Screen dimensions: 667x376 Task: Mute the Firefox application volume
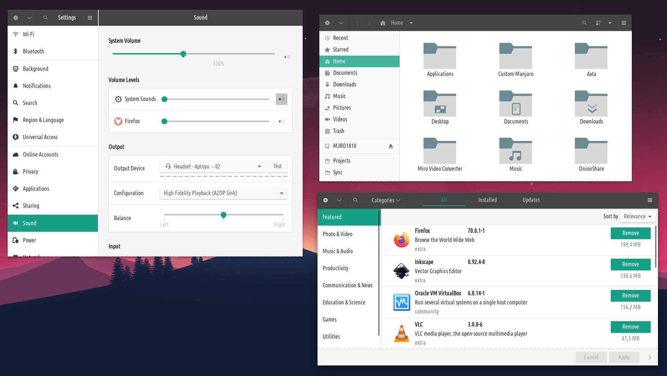[281, 121]
